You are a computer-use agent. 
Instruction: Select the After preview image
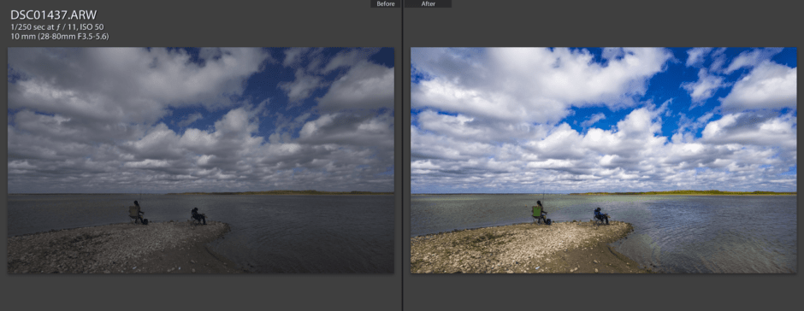point(604,161)
